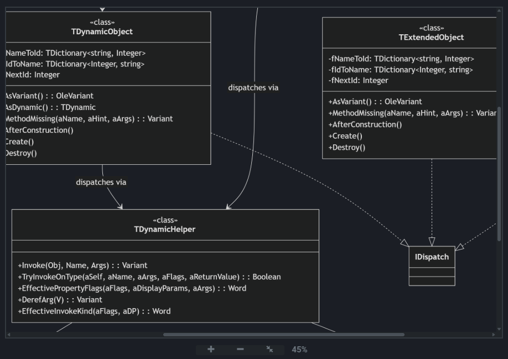Click «class» stereotype above TDynamicObject
508x359 pixels.
click(x=102, y=22)
